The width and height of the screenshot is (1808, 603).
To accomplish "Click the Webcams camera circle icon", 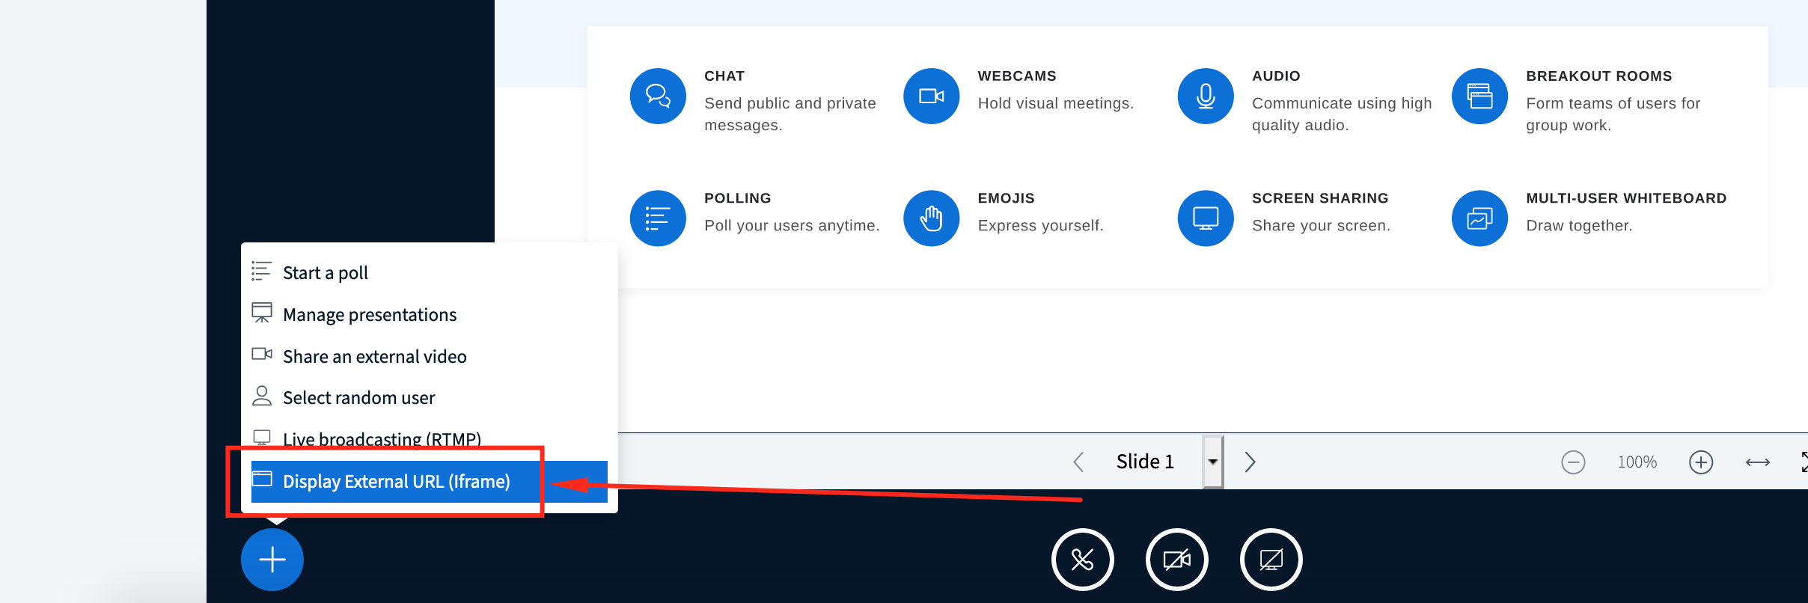I will (932, 96).
